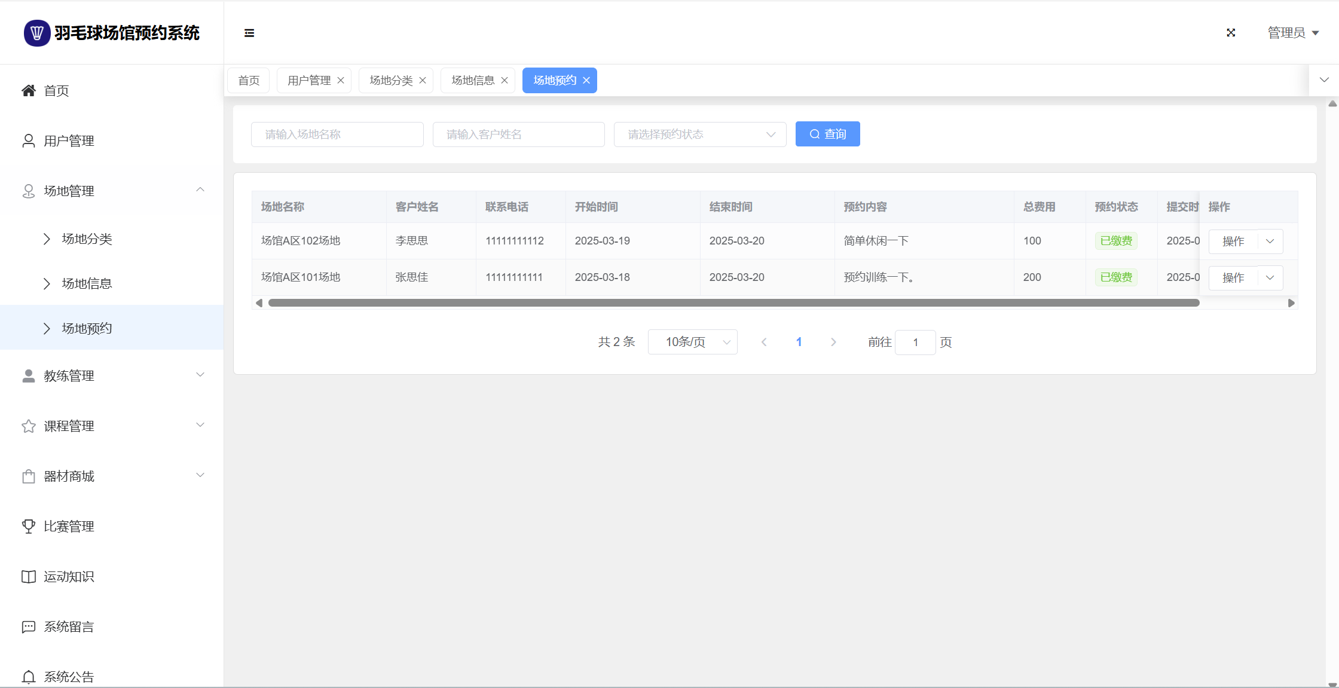Focus the 请输入场地名称 input field
The width and height of the screenshot is (1339, 688).
pyautogui.click(x=337, y=134)
